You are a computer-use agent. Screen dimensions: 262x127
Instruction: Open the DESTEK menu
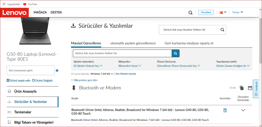coord(56,12)
